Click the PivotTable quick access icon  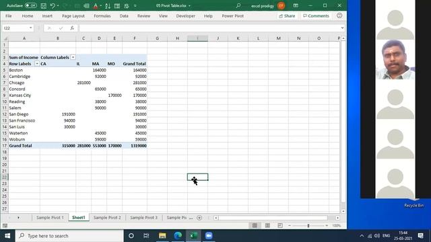tap(117, 6)
